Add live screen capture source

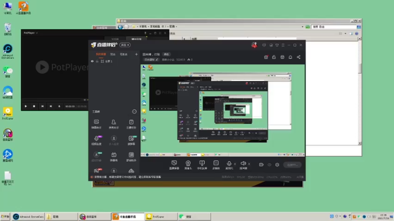[174, 165]
